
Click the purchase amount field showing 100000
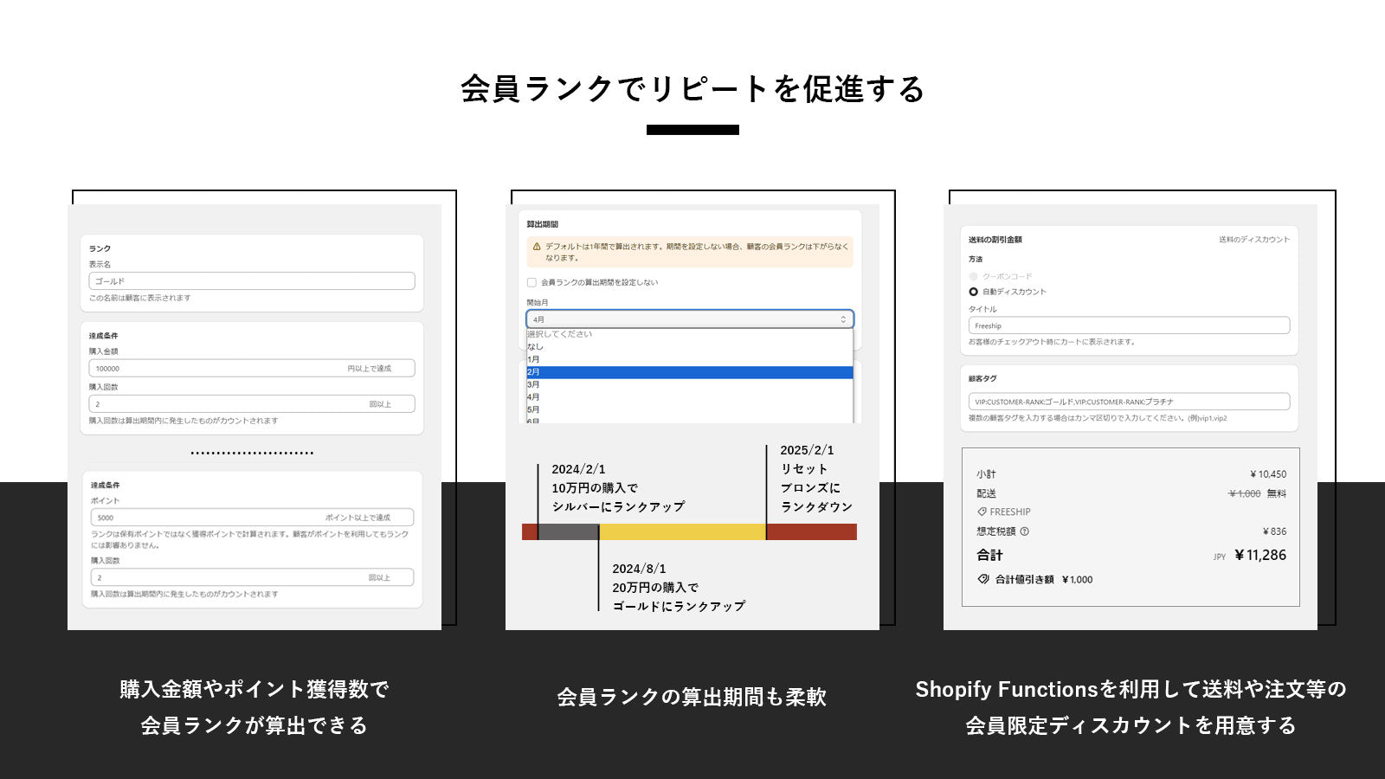[x=251, y=368]
